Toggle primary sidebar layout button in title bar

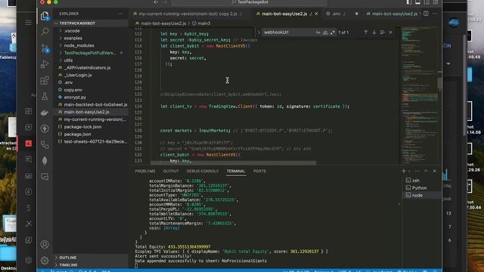coord(408,2)
